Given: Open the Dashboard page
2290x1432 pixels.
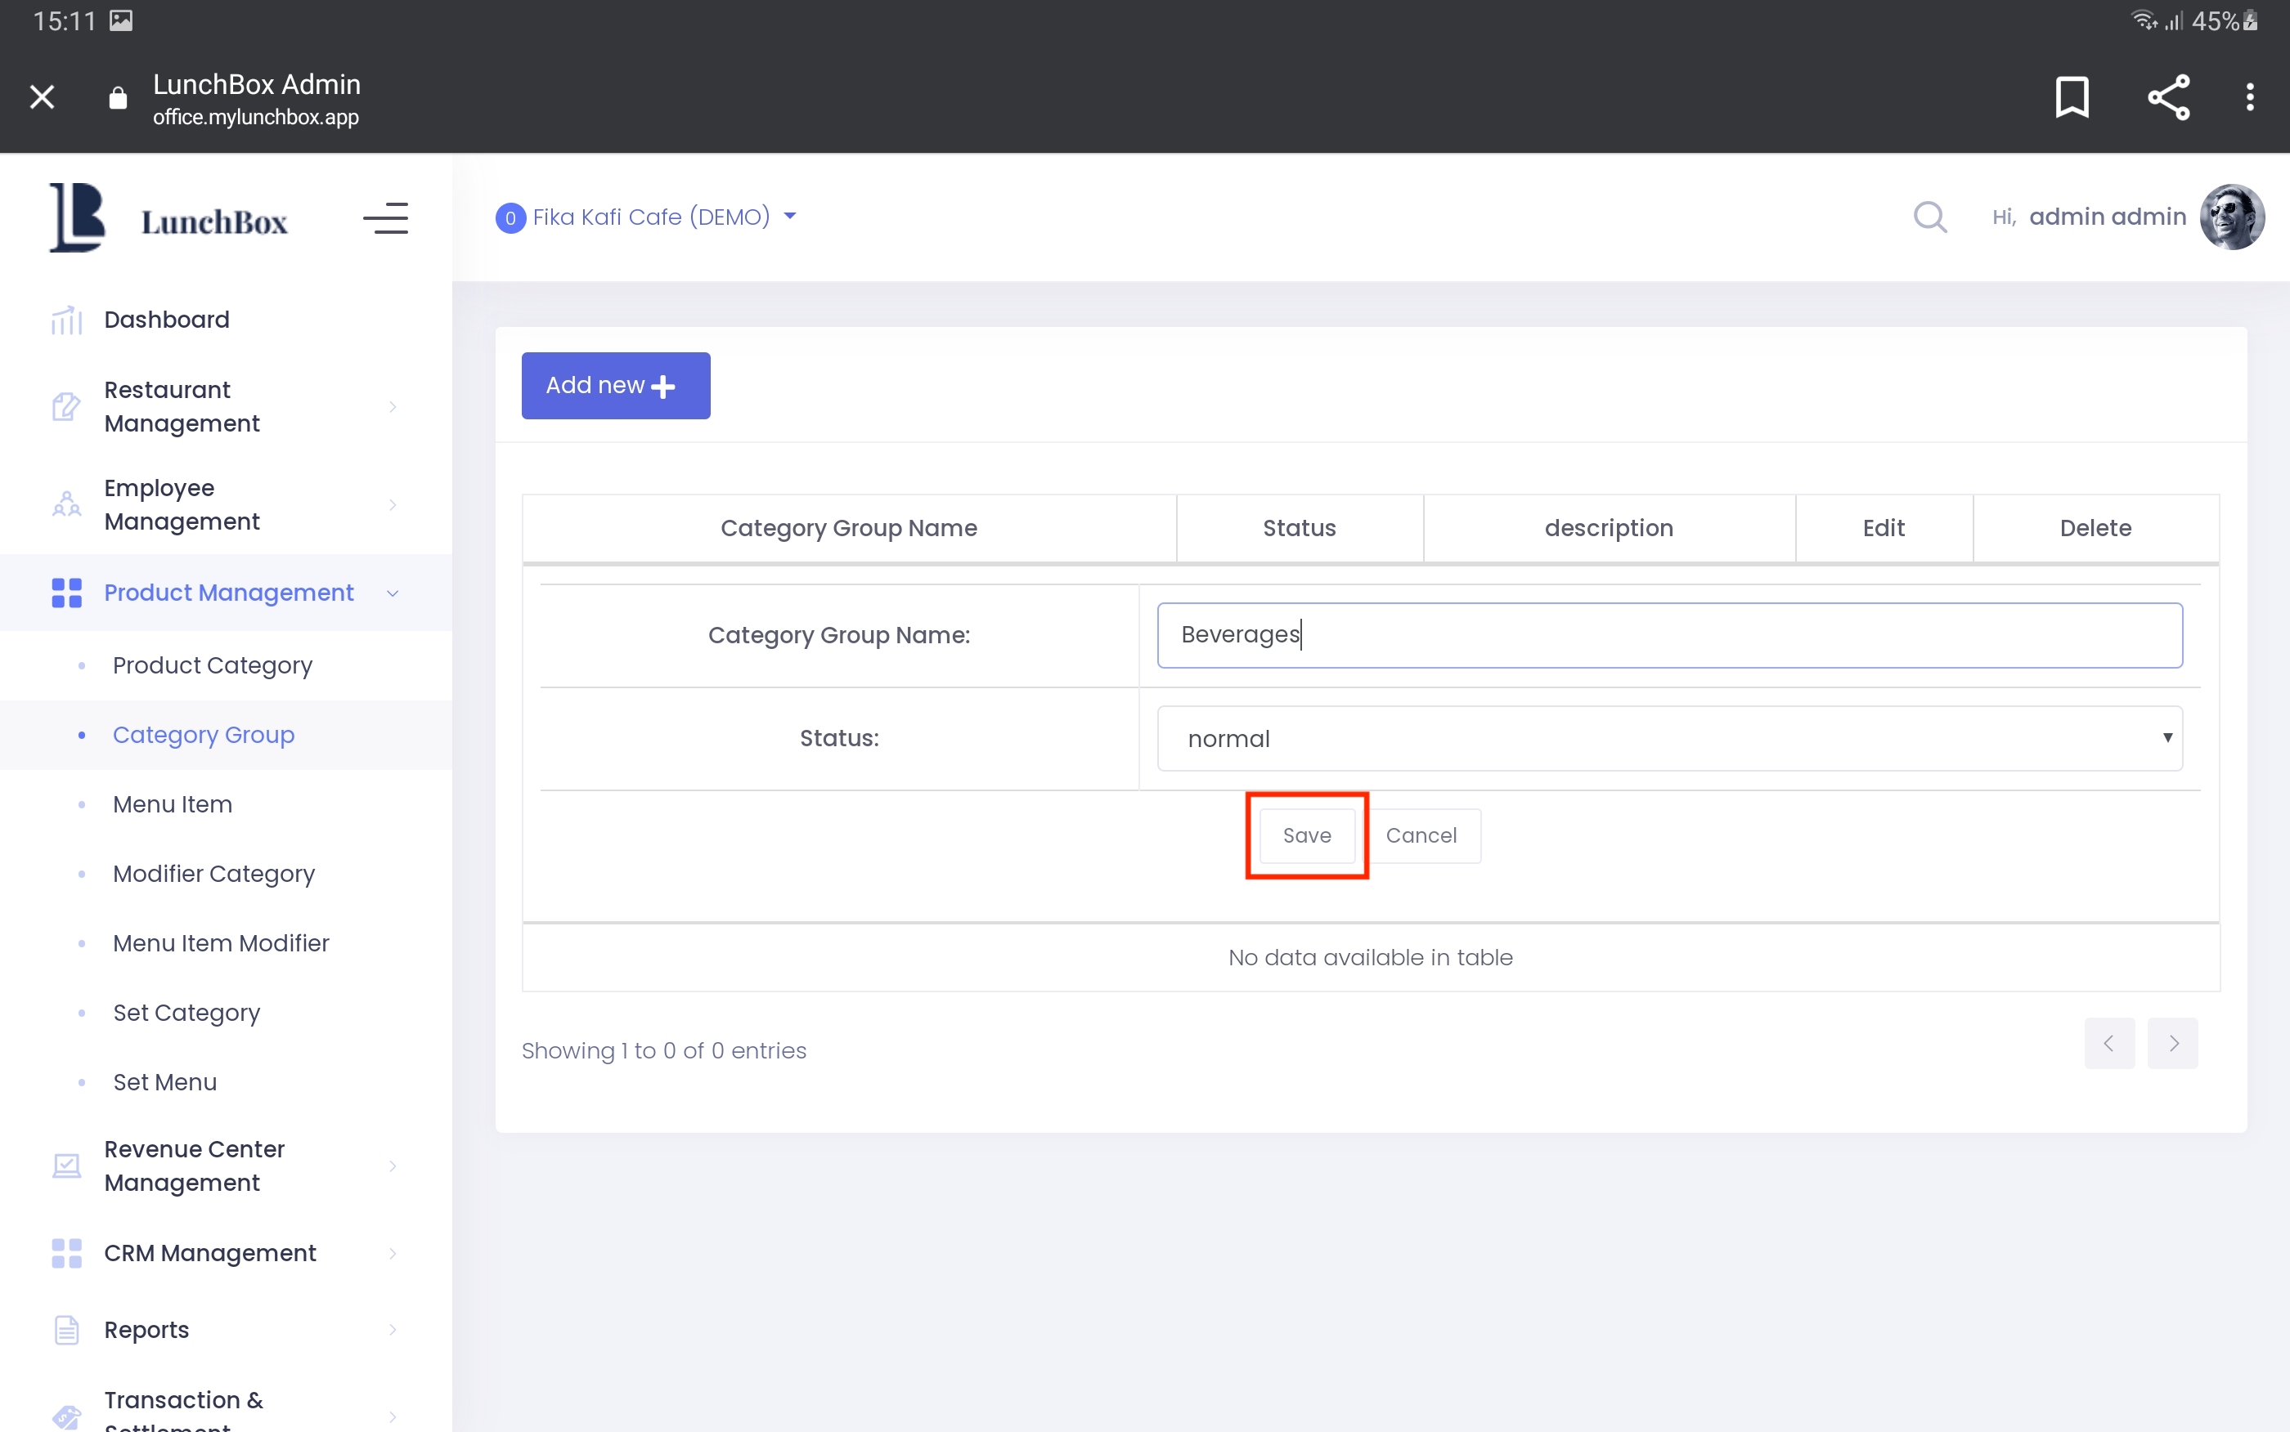Looking at the screenshot, I should pos(167,320).
